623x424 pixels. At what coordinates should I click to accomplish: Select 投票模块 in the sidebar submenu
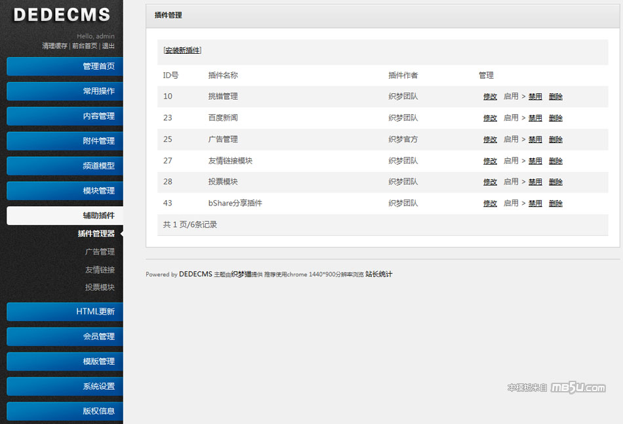100,287
